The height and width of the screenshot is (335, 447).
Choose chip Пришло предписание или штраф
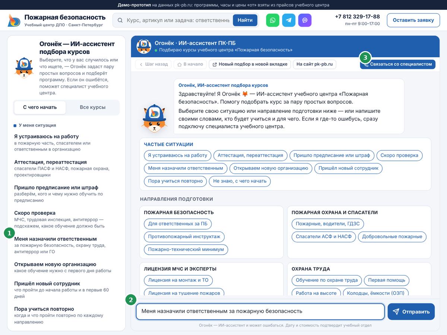(332, 155)
